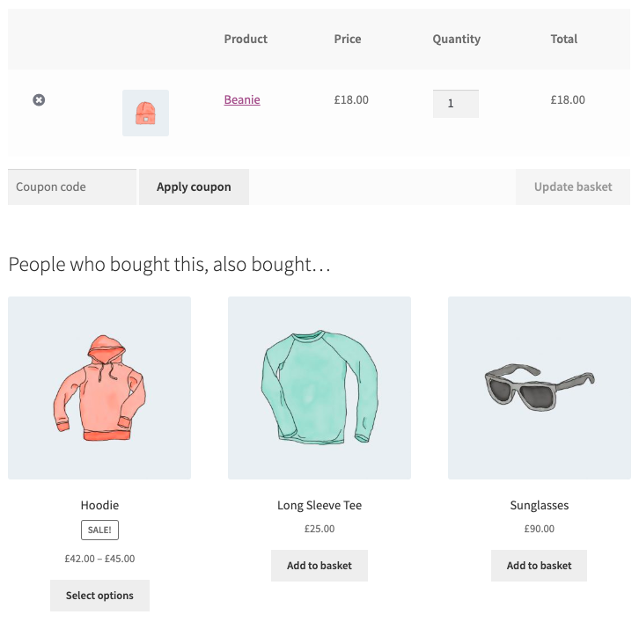Add Sunglasses to basket

click(x=540, y=566)
